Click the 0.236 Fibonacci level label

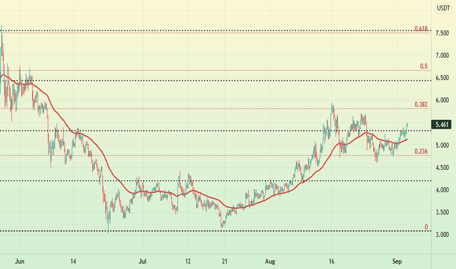click(x=421, y=151)
